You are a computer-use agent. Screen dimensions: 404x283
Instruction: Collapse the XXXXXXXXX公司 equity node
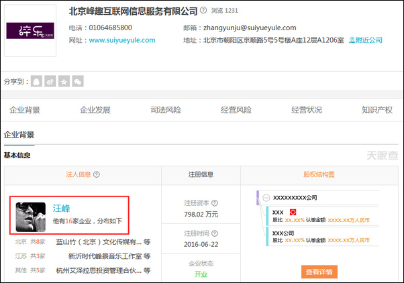coord(266,198)
